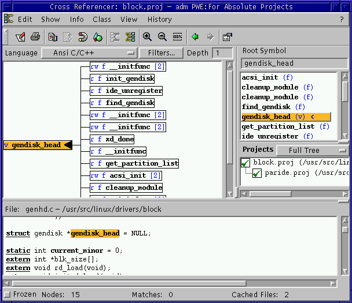Click the yellow tree layout icon

(x=130, y=37)
